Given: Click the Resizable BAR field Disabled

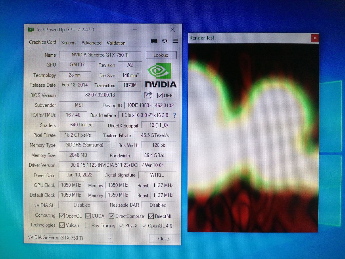Looking at the screenshot, I should coord(158,205).
